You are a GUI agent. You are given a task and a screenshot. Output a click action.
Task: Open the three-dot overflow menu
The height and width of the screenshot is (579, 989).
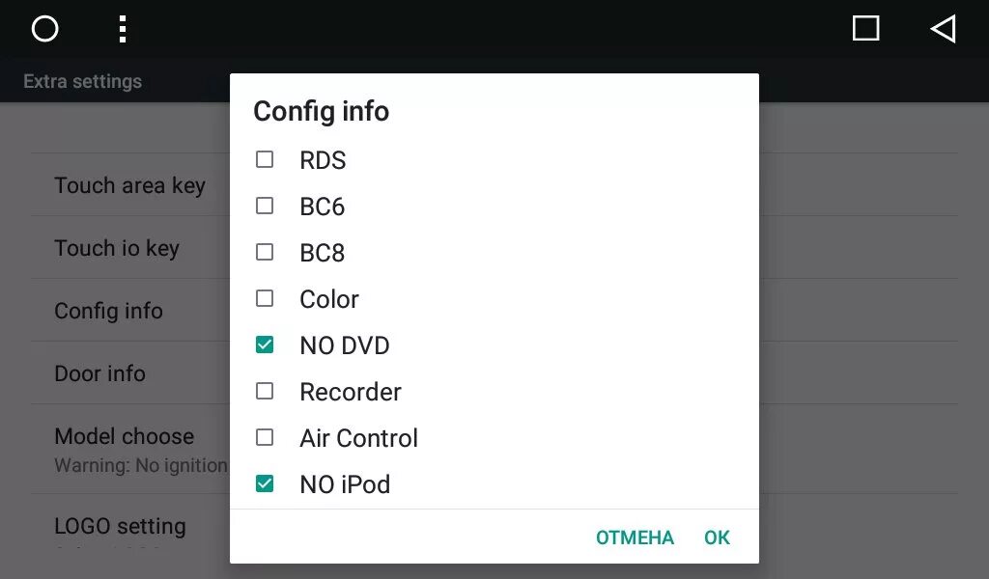(x=122, y=29)
